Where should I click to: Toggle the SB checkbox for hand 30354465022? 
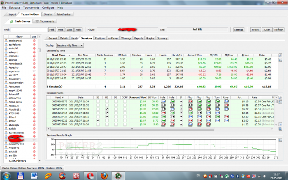[x=97, y=120]
